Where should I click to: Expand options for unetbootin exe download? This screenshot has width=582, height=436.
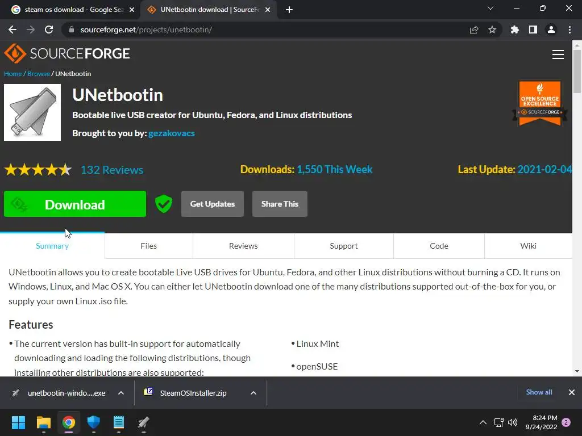[x=121, y=393]
